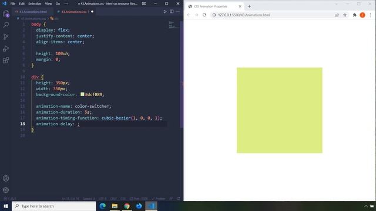The width and height of the screenshot is (376, 211).
Task: Click the body selector on line 1
Action: (x=36, y=24)
